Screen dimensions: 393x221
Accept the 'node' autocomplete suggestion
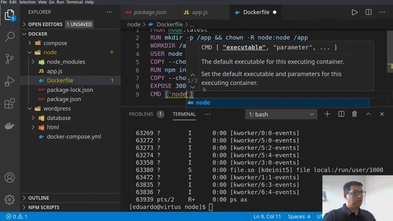pos(278,103)
